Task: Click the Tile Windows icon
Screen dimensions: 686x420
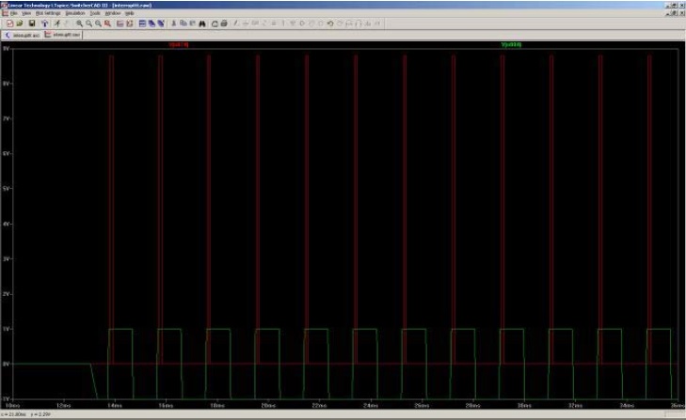Action: point(142,23)
